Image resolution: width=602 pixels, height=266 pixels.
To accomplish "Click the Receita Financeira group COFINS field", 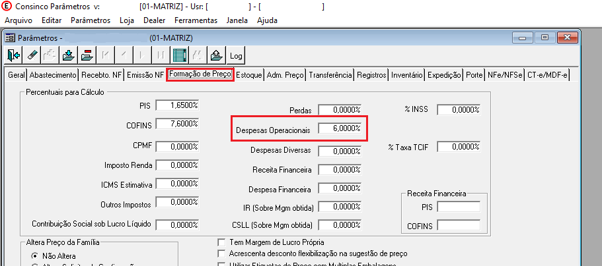I will 459,225.
